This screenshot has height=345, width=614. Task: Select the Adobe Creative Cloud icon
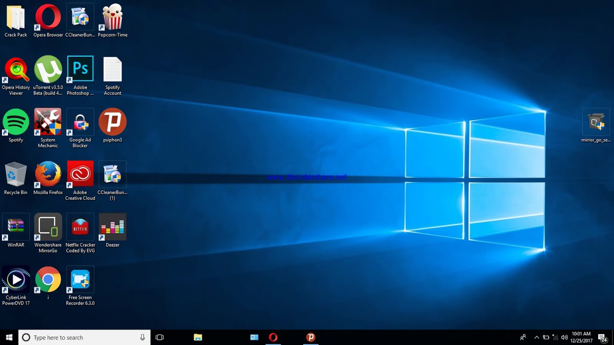pyautogui.click(x=80, y=181)
